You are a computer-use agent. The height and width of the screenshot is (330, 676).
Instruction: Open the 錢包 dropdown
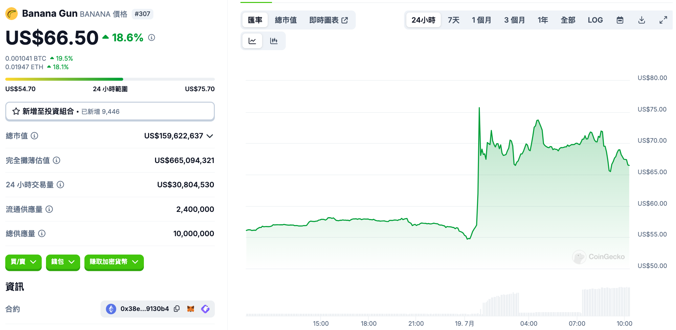pos(62,262)
